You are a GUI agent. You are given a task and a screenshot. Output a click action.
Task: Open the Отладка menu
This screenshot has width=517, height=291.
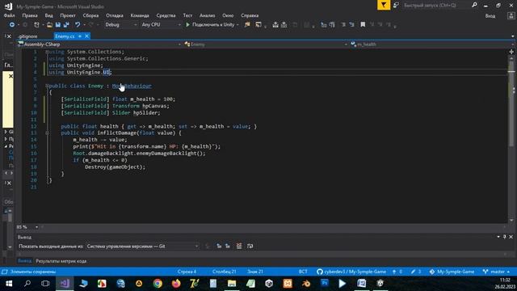[x=115, y=15]
